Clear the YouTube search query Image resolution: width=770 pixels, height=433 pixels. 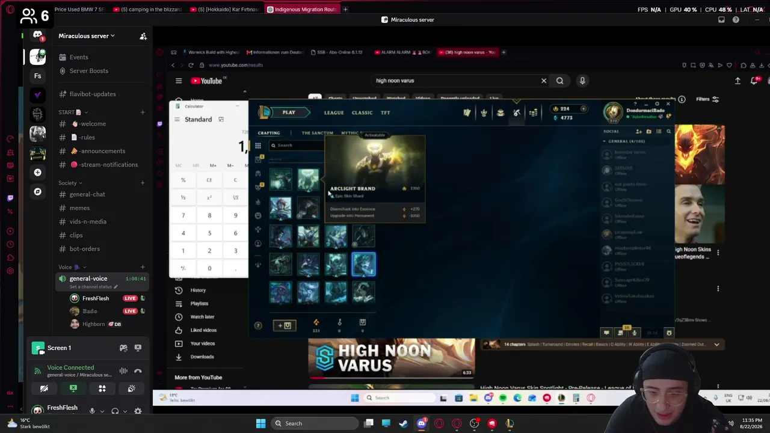coord(544,81)
